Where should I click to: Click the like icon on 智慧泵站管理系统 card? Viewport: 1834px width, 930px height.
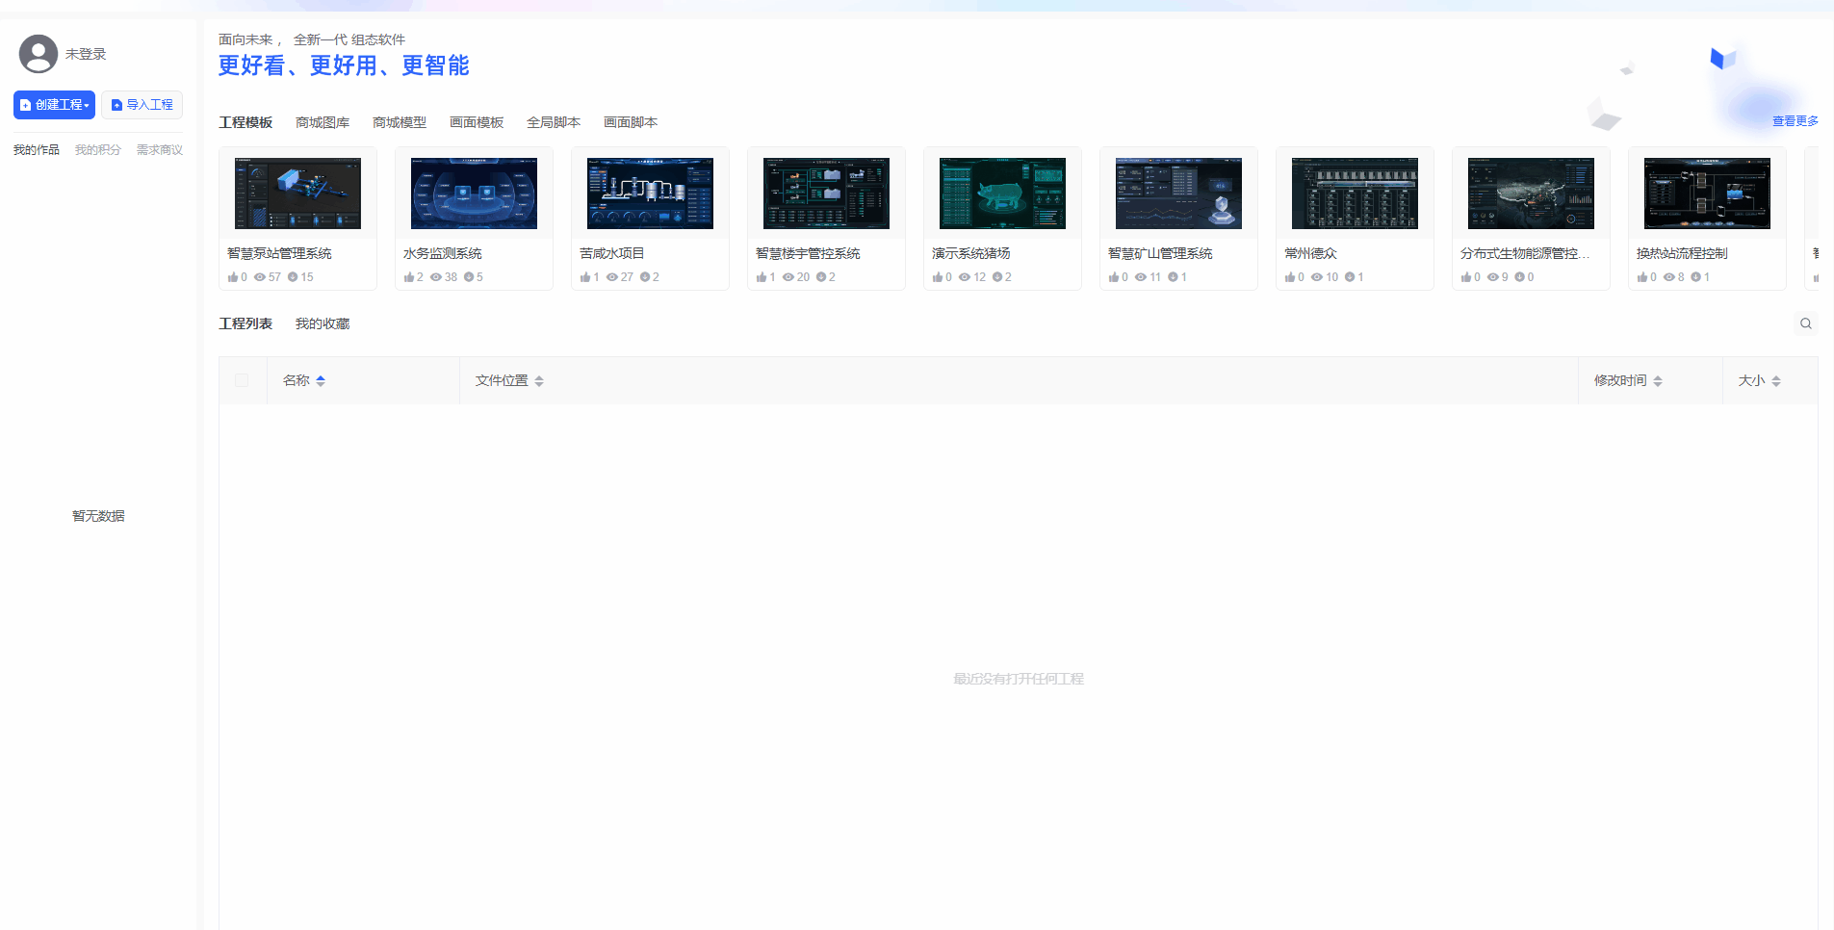click(233, 277)
